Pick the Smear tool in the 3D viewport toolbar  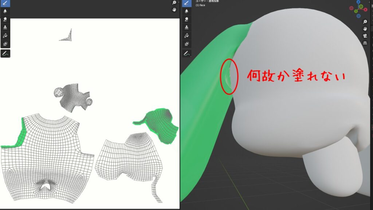(x=186, y=19)
